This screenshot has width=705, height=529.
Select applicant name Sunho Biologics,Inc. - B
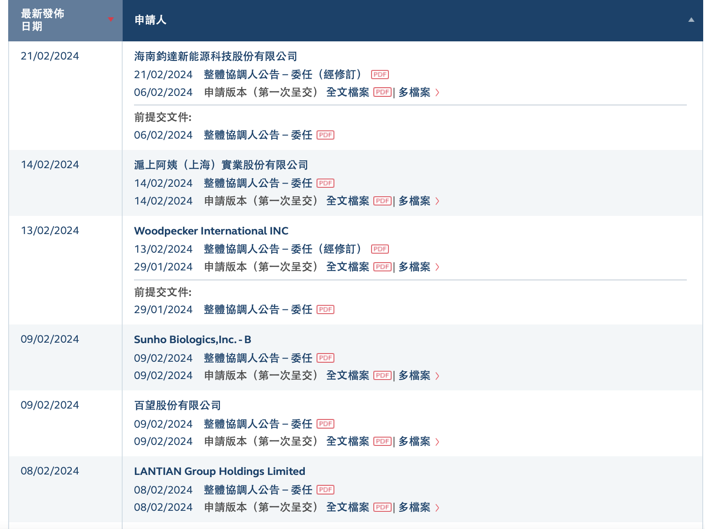point(193,339)
